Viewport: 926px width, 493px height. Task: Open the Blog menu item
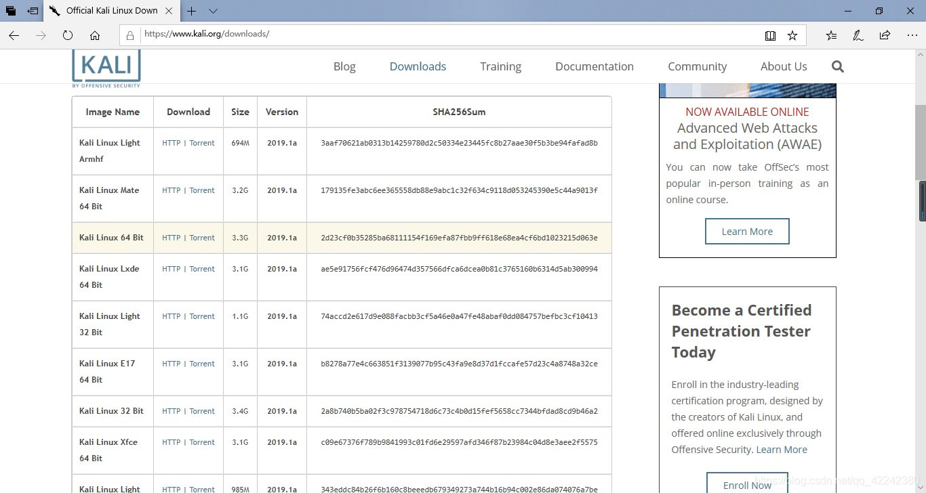pyautogui.click(x=344, y=66)
